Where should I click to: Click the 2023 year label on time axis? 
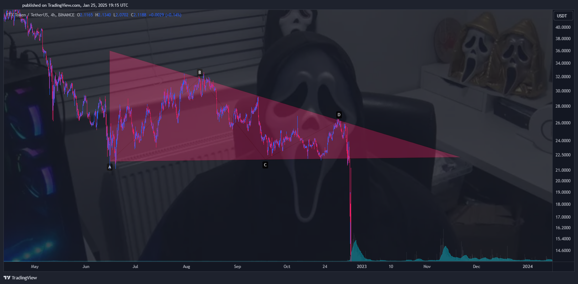click(362, 267)
